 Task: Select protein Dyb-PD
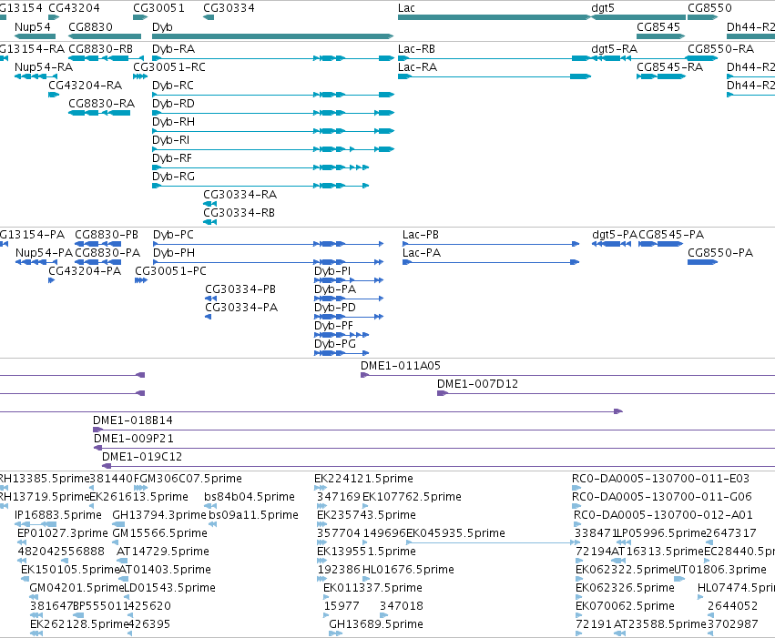(335, 309)
